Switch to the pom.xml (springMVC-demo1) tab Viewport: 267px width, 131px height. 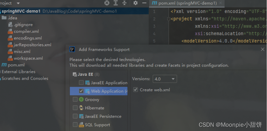(x=187, y=3)
